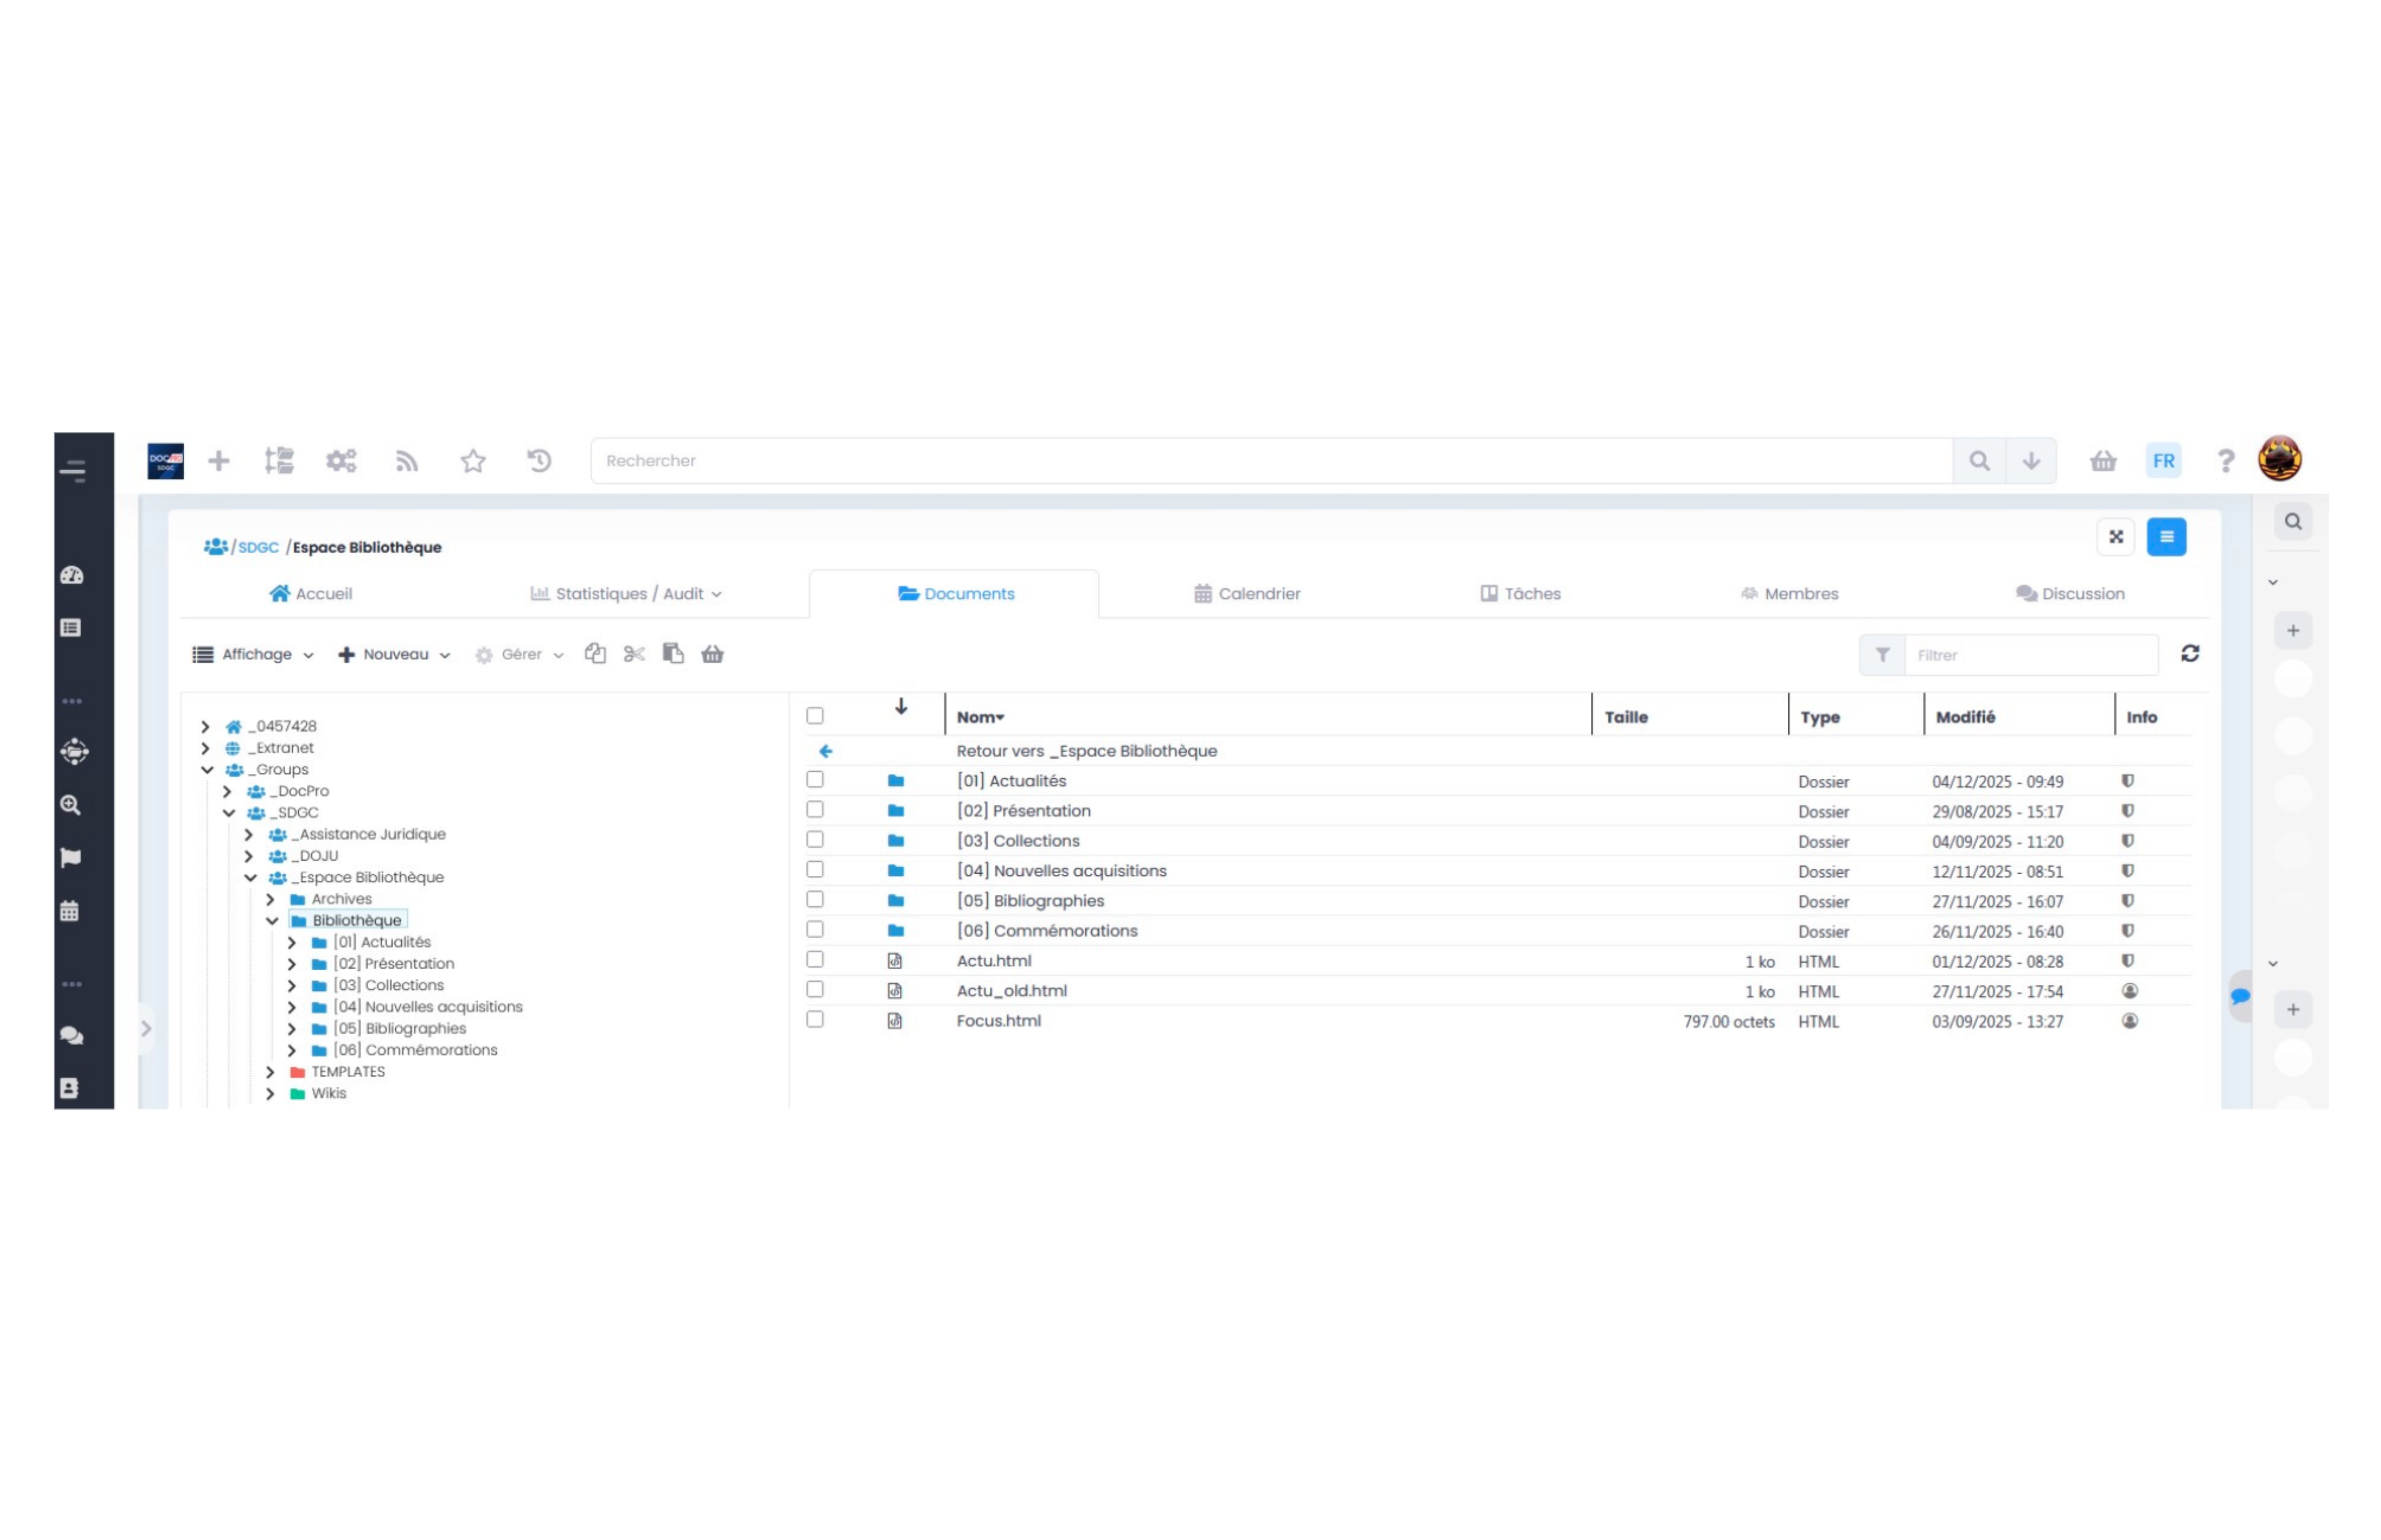
Task: Click the scissors cut icon
Action: click(634, 654)
